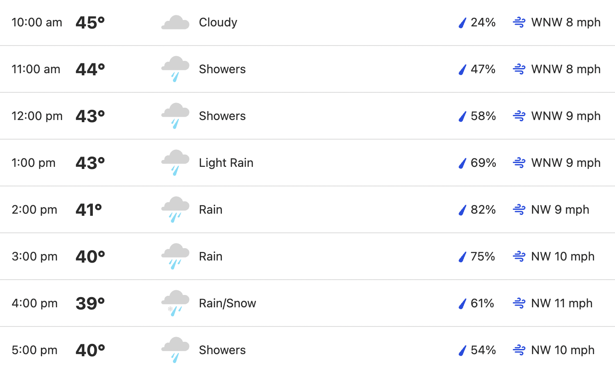Click the wind icon beside NW 11 mph
This screenshot has height=372, width=615.
tap(519, 303)
